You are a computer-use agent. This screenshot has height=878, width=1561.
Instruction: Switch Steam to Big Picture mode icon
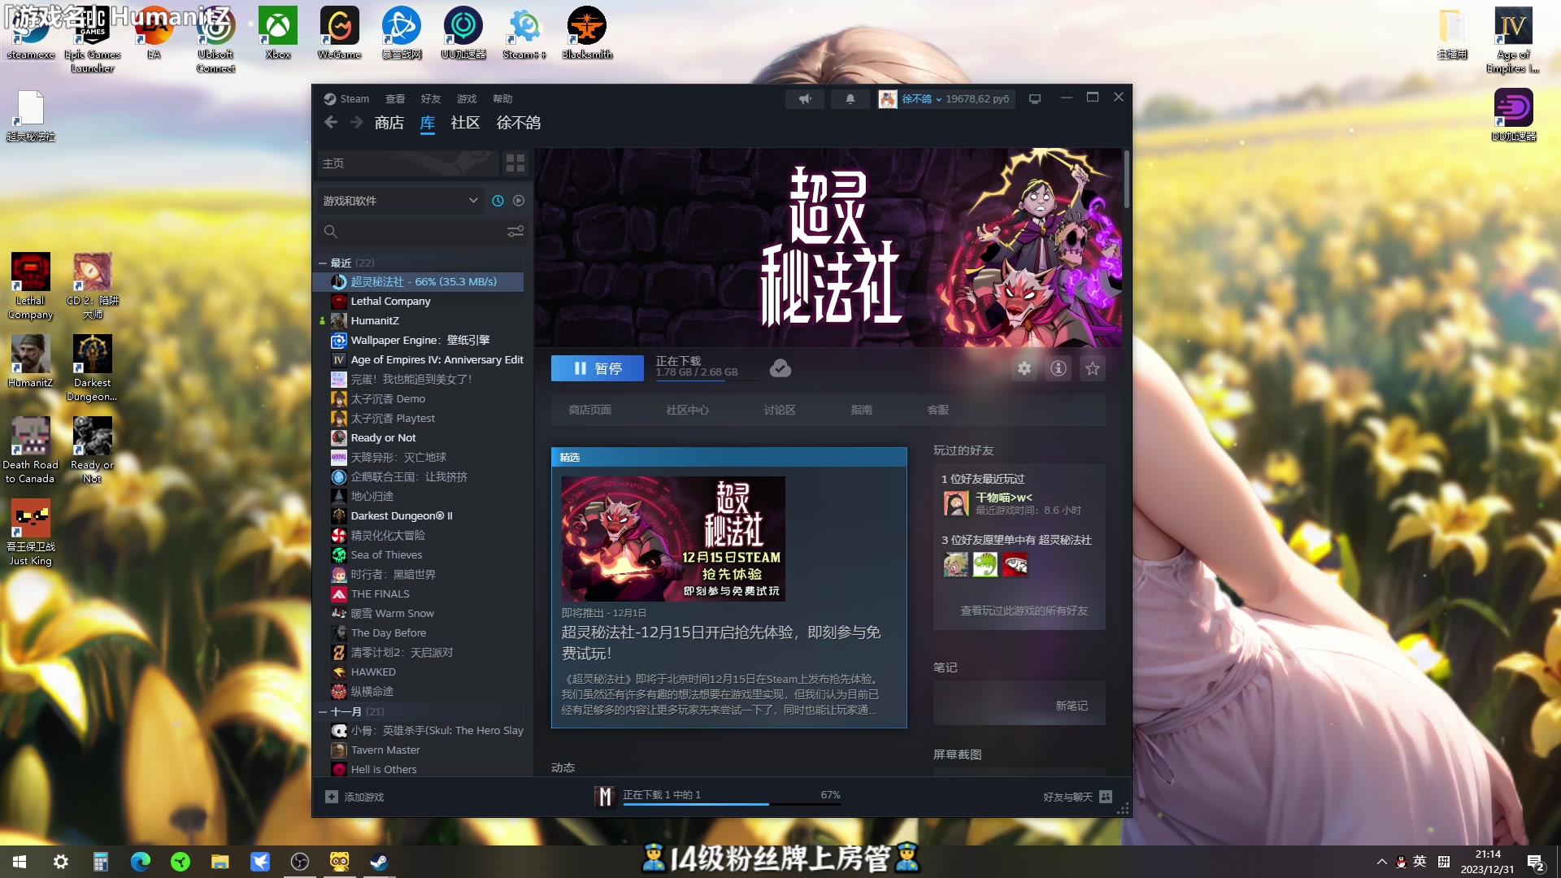pos(1035,99)
